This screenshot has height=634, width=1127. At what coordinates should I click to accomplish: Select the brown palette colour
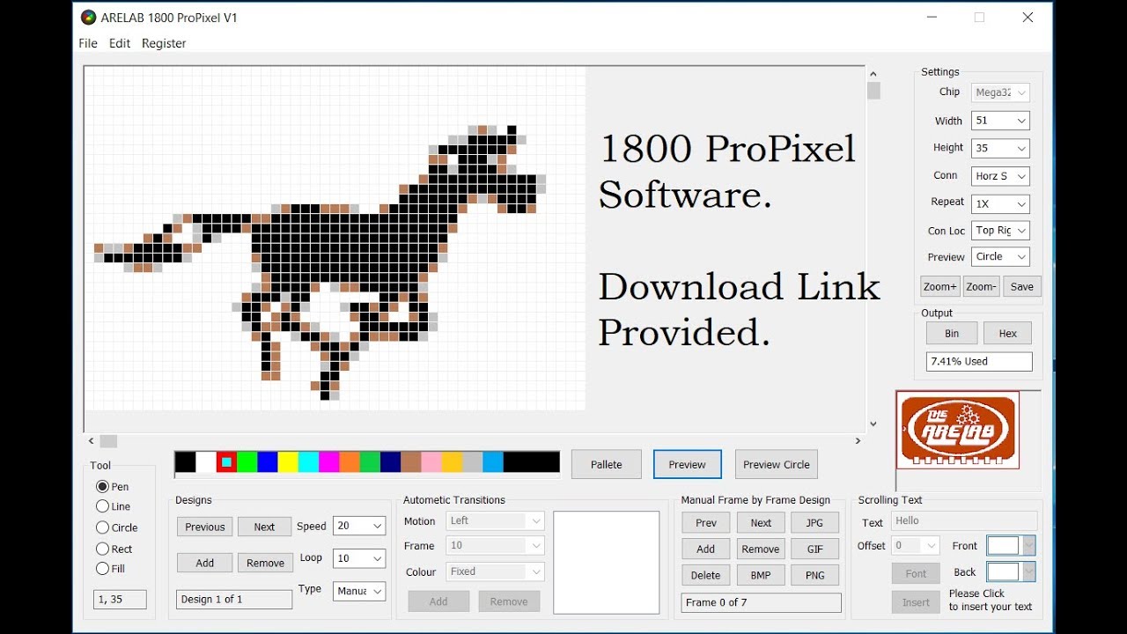click(410, 462)
